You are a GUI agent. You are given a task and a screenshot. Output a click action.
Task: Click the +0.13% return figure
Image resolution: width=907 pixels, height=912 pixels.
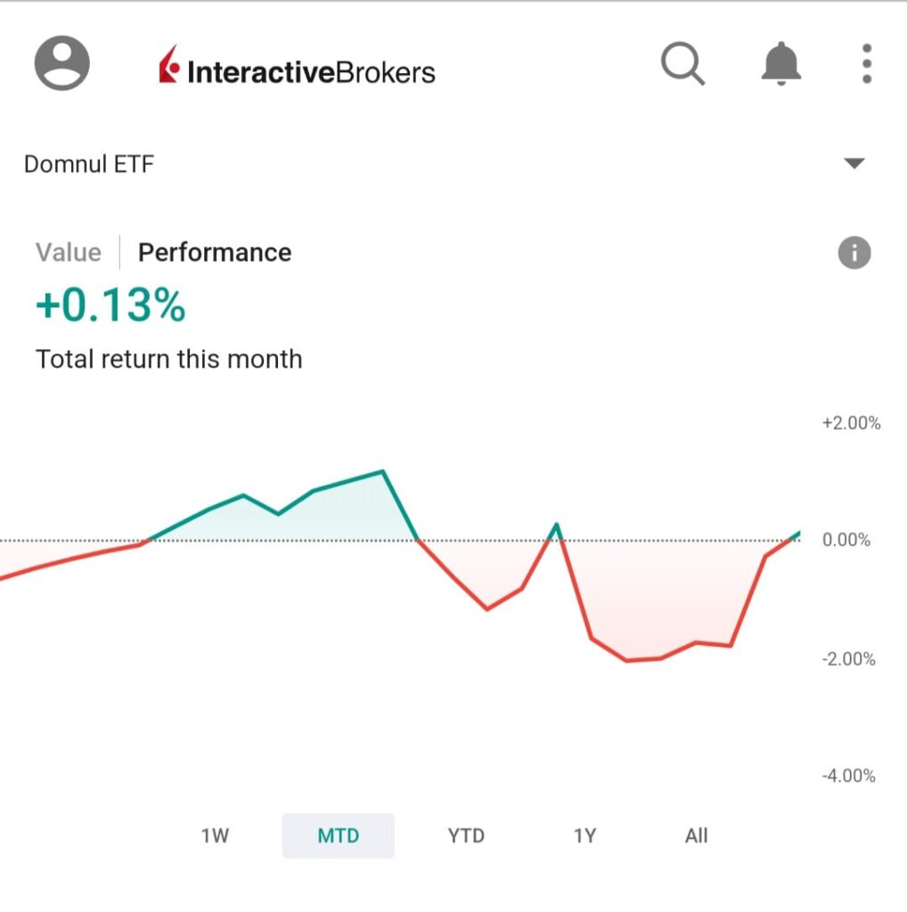tap(110, 306)
